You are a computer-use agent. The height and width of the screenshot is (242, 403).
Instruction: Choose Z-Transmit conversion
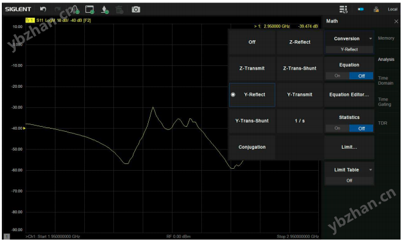point(252,68)
